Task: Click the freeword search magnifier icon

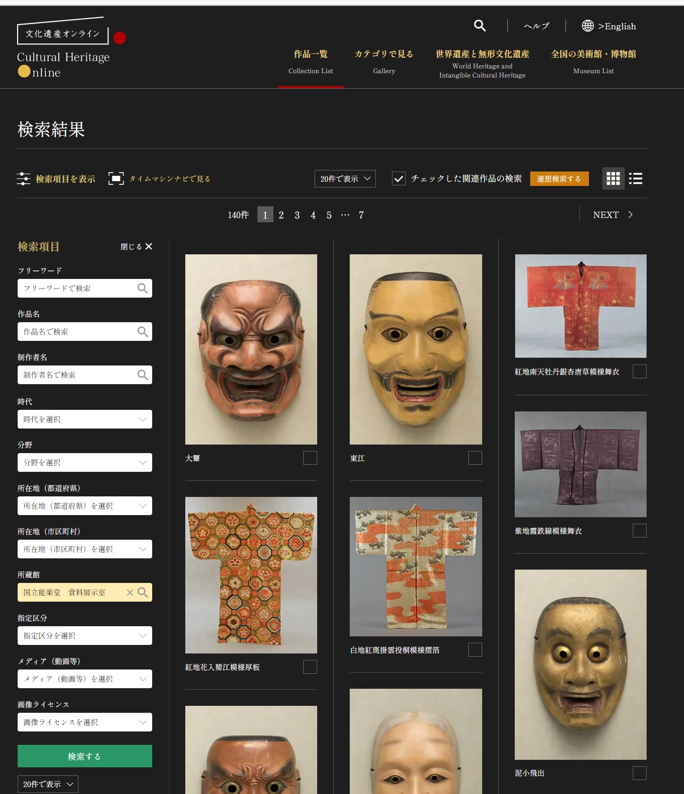Action: 143,289
